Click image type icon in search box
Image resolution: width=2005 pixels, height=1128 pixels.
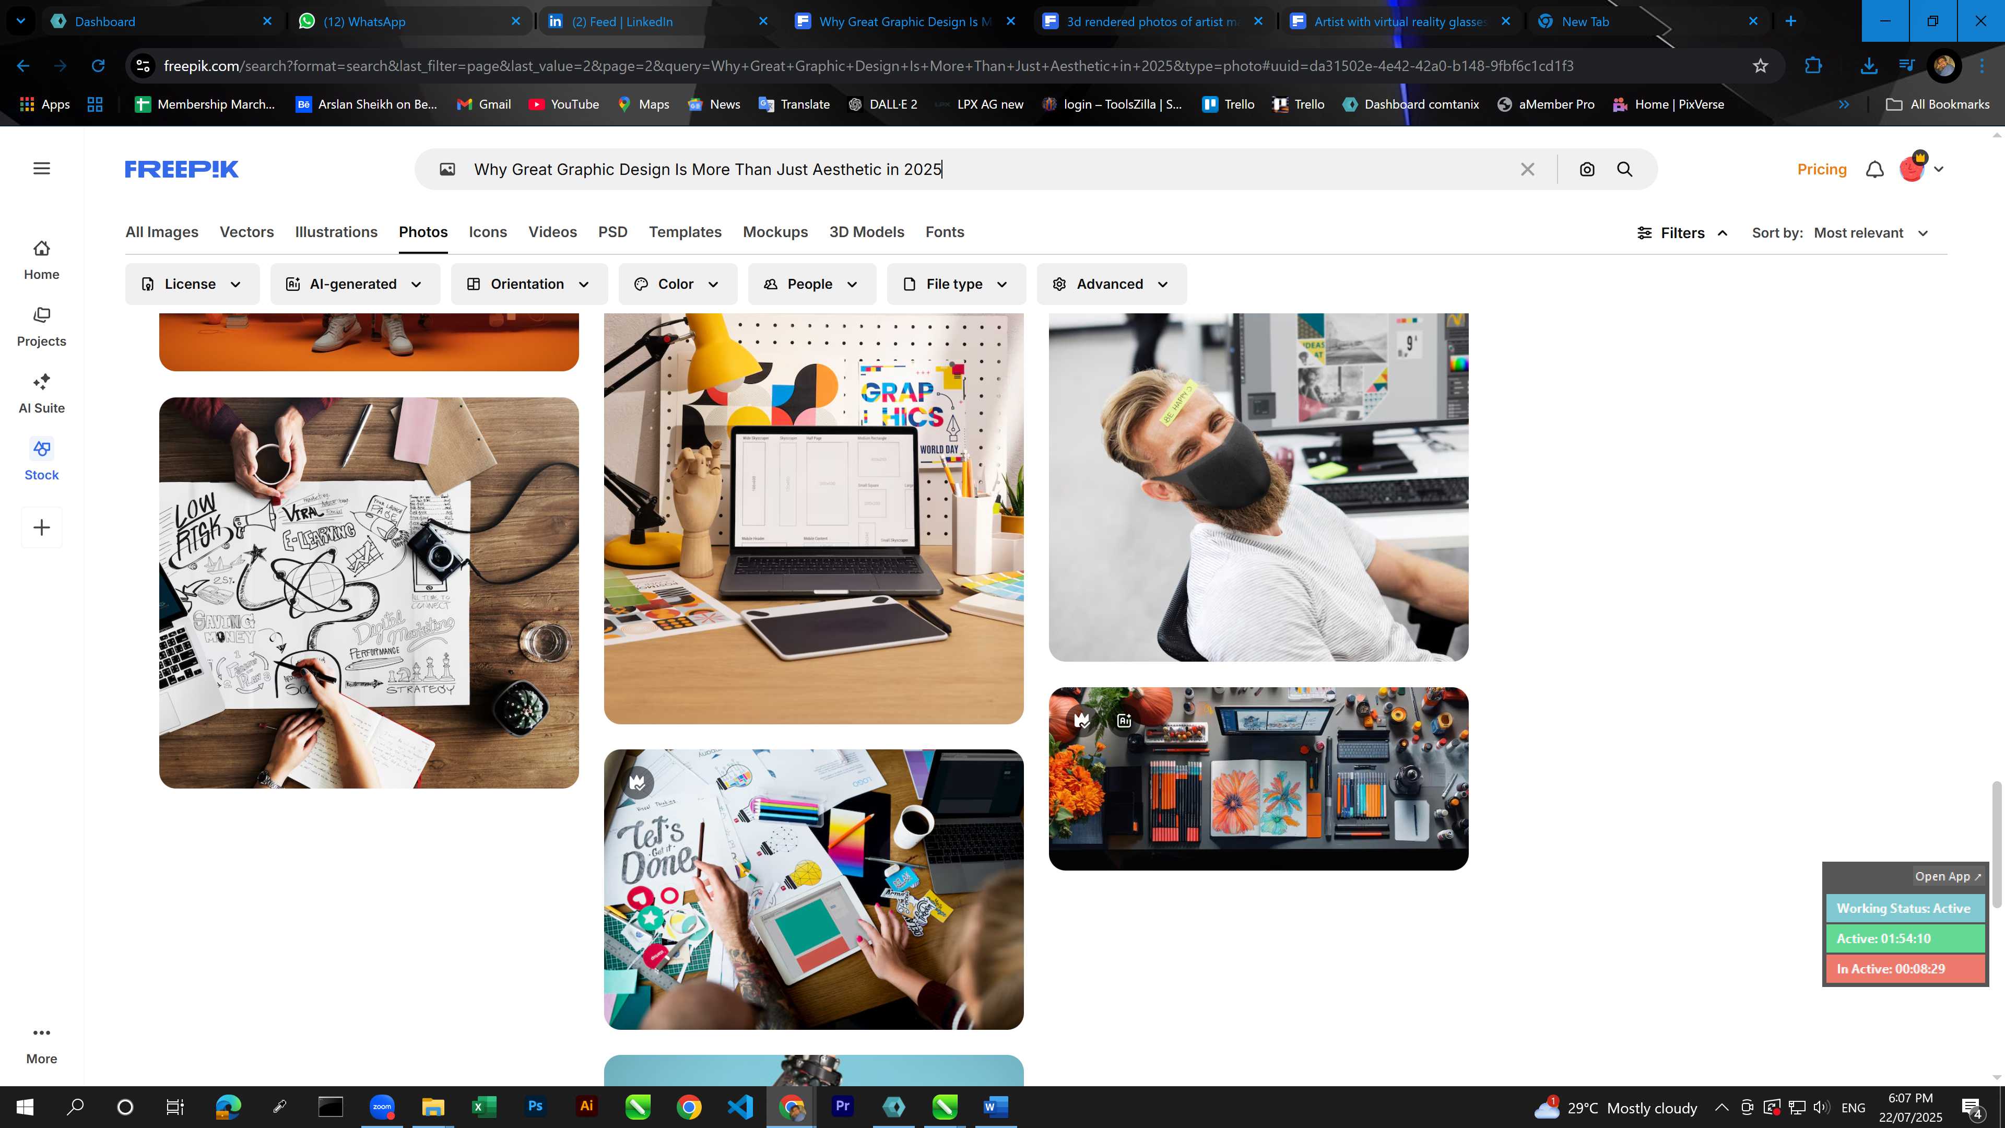(447, 169)
